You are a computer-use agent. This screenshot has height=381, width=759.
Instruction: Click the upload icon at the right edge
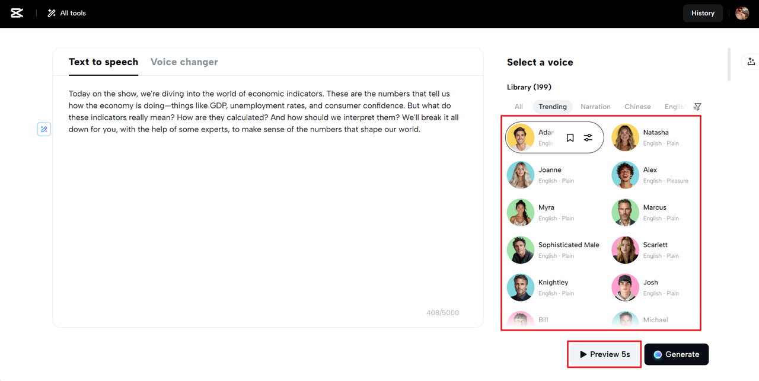pos(751,62)
